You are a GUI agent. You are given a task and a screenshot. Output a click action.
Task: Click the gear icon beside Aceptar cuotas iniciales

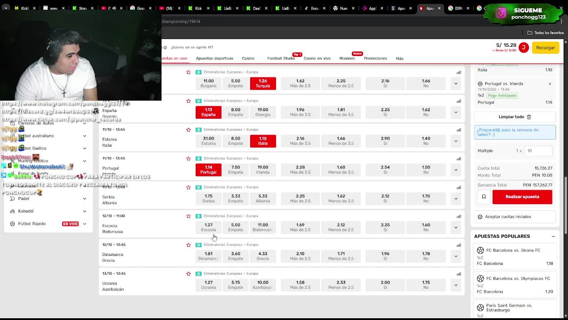click(480, 217)
